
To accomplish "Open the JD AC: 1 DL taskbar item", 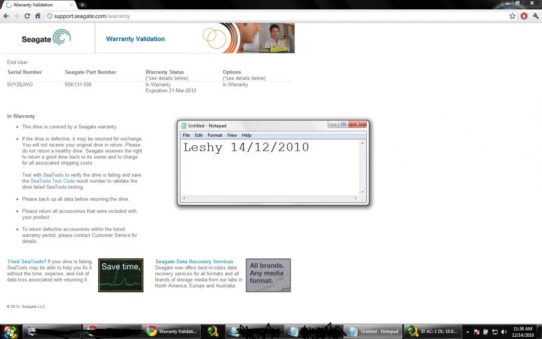I will (433, 331).
